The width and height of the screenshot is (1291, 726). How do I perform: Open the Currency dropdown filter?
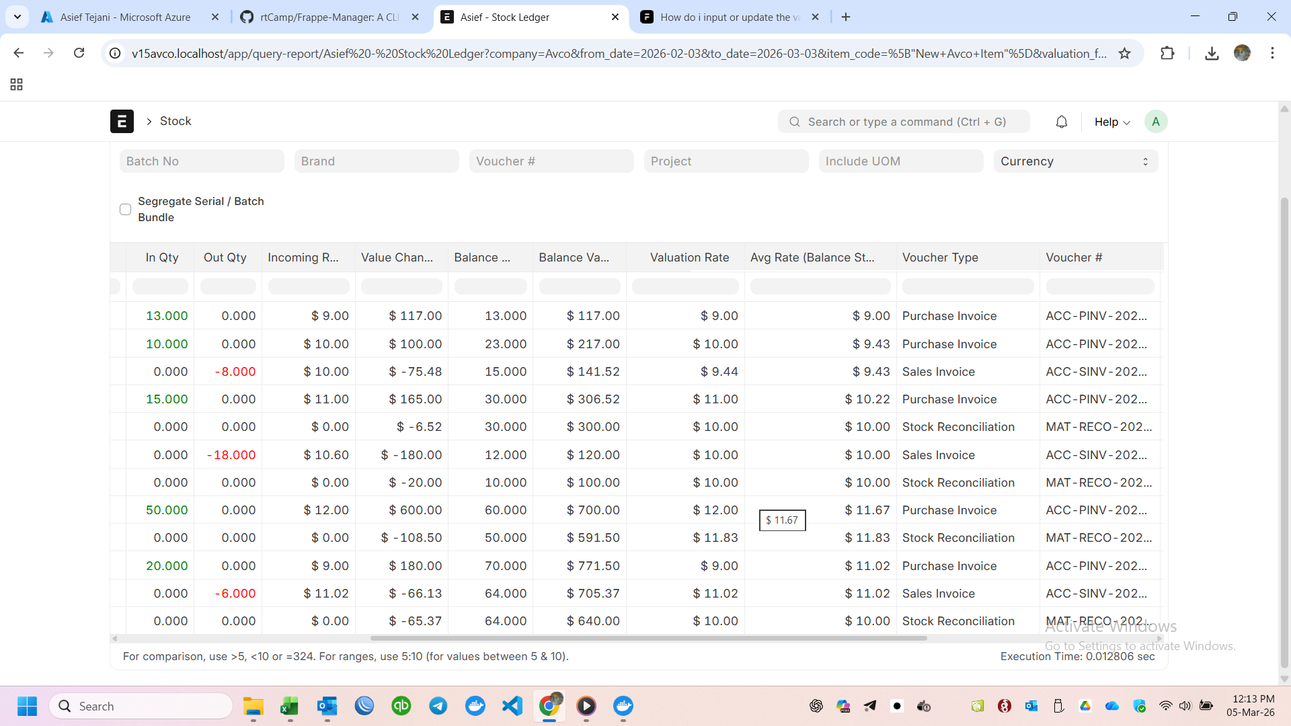(x=1075, y=161)
